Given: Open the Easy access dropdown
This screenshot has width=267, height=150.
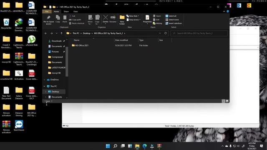Looking at the screenshot, I should click(133, 20).
